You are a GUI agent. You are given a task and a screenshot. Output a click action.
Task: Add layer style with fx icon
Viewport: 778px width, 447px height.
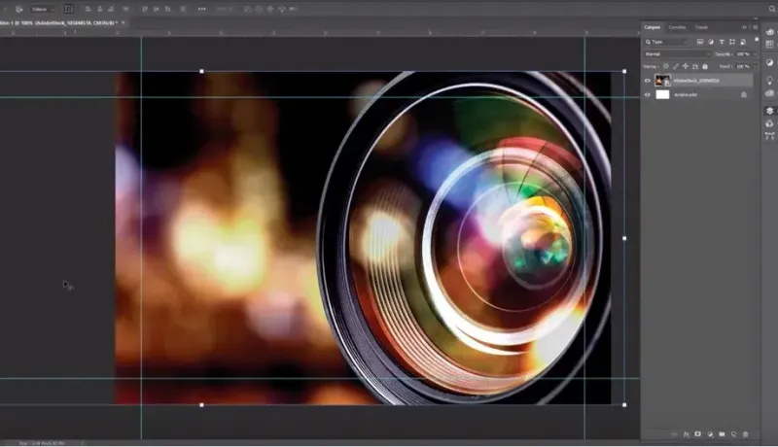[687, 434]
